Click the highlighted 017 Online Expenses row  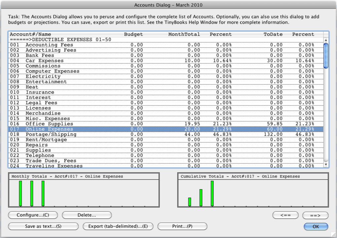[166, 129]
